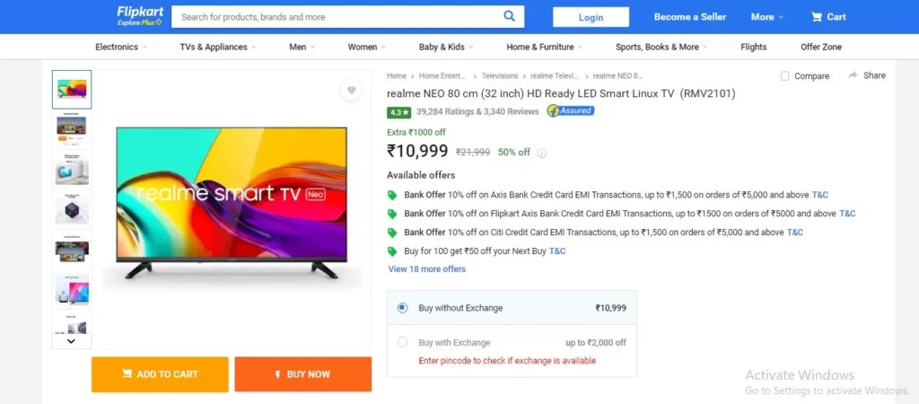Select the first TV thumbnail image
The image size is (919, 404).
[72, 90]
